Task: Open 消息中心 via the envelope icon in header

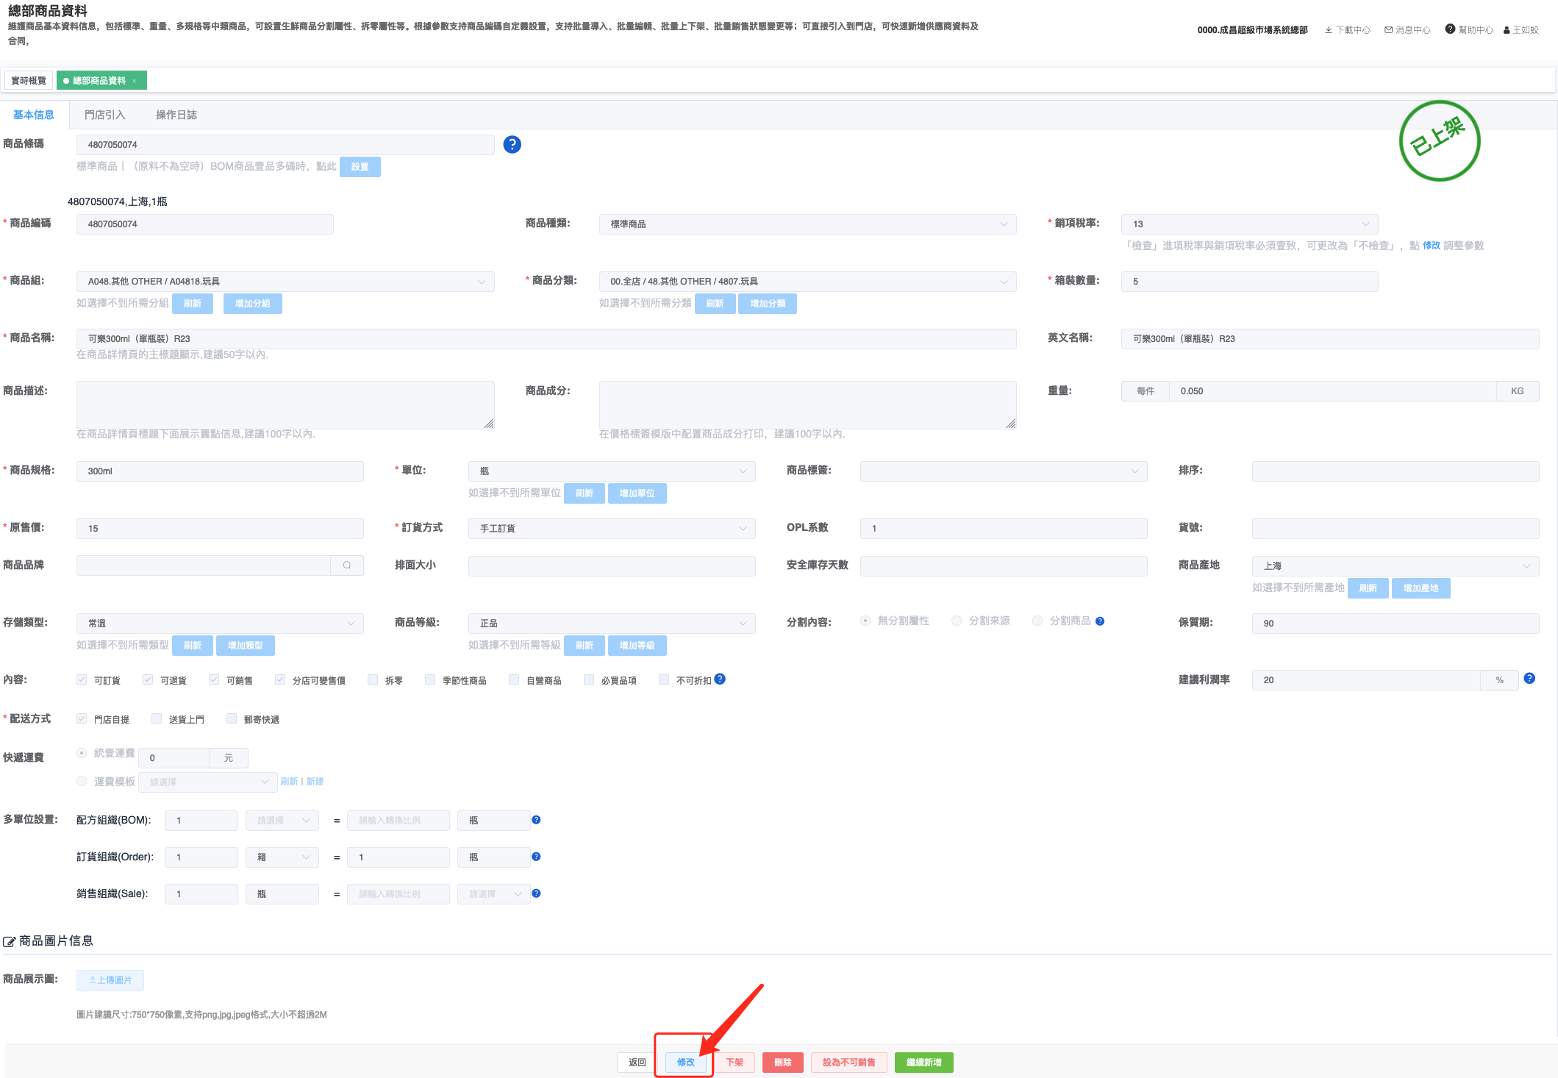Action: point(1388,30)
